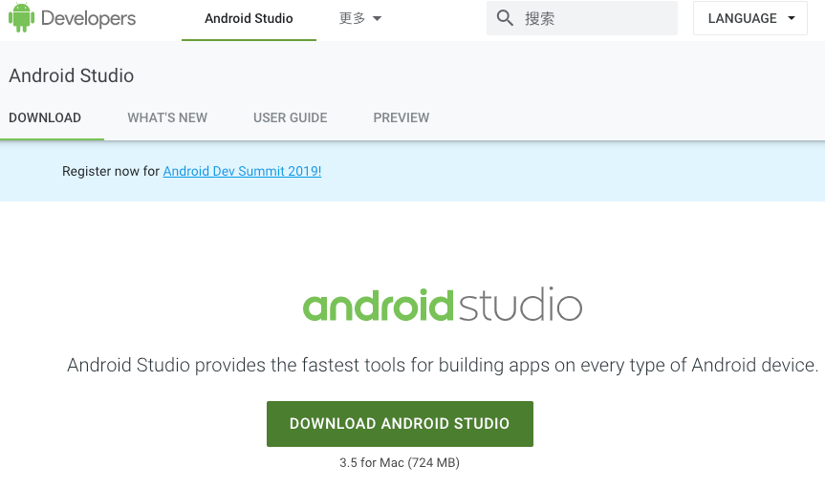
Task: Click the 3.5 for Mac (724 MB) text
Action: [400, 463]
